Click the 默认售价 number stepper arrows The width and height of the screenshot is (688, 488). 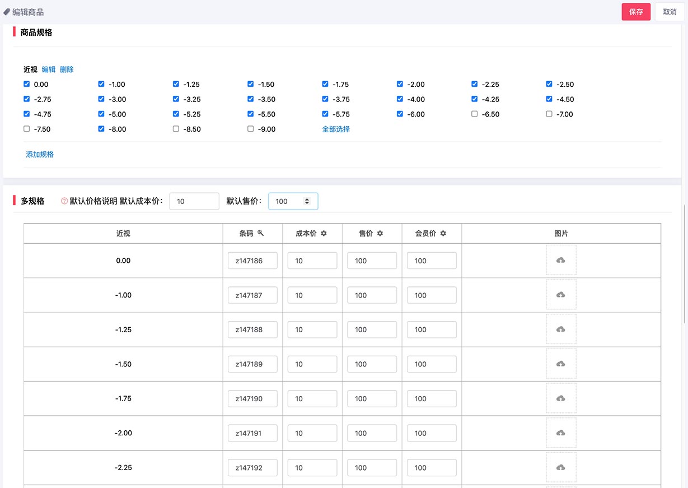coord(307,201)
